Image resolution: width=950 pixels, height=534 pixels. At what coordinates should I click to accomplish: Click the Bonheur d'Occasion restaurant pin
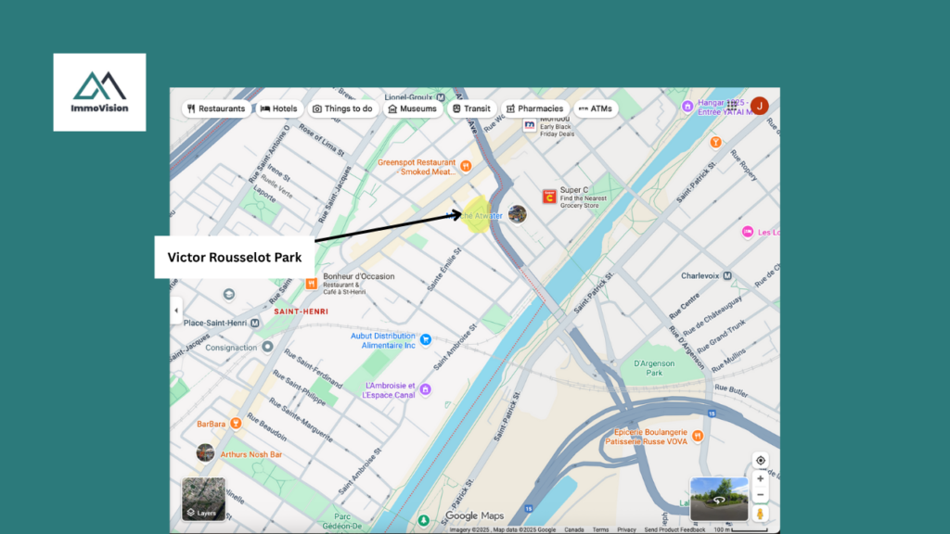pyautogui.click(x=310, y=281)
